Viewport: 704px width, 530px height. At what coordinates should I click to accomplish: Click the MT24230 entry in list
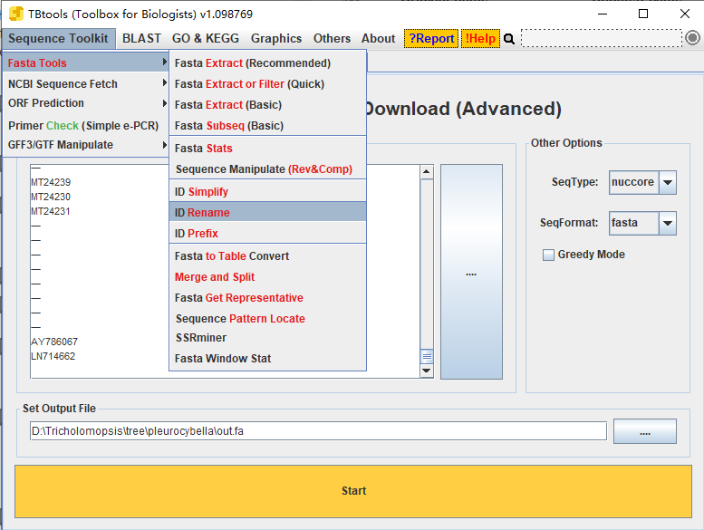point(51,197)
